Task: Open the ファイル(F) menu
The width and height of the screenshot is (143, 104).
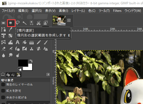Action: 8,11
